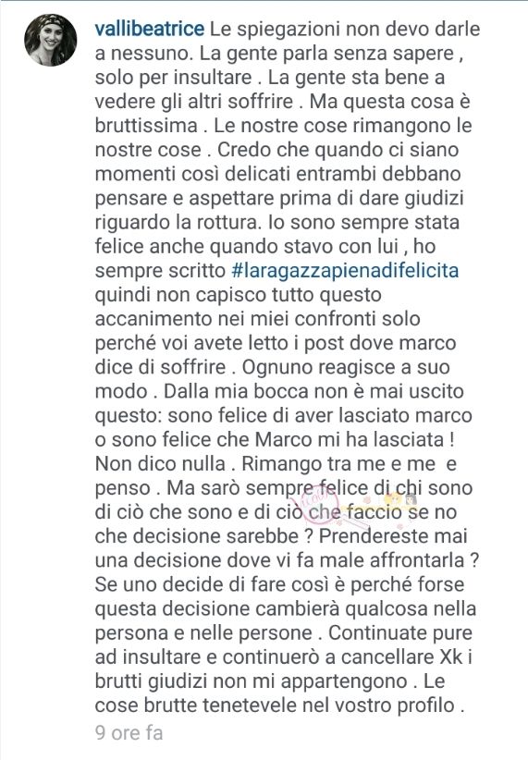The width and height of the screenshot is (528, 760).
Task: Open the #laragazzapienadifelicita hashtag
Action: (345, 271)
